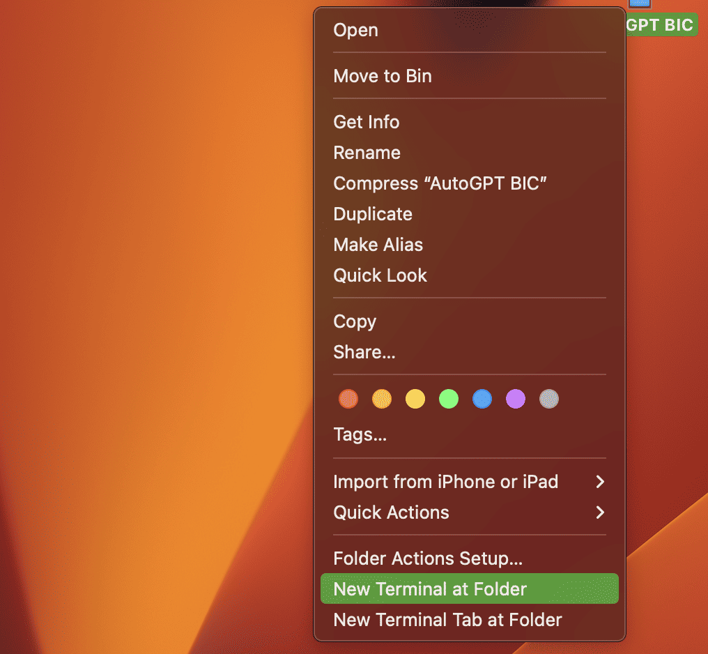Image resolution: width=708 pixels, height=654 pixels.
Task: Preview folder with Quick Look
Action: coord(469,275)
